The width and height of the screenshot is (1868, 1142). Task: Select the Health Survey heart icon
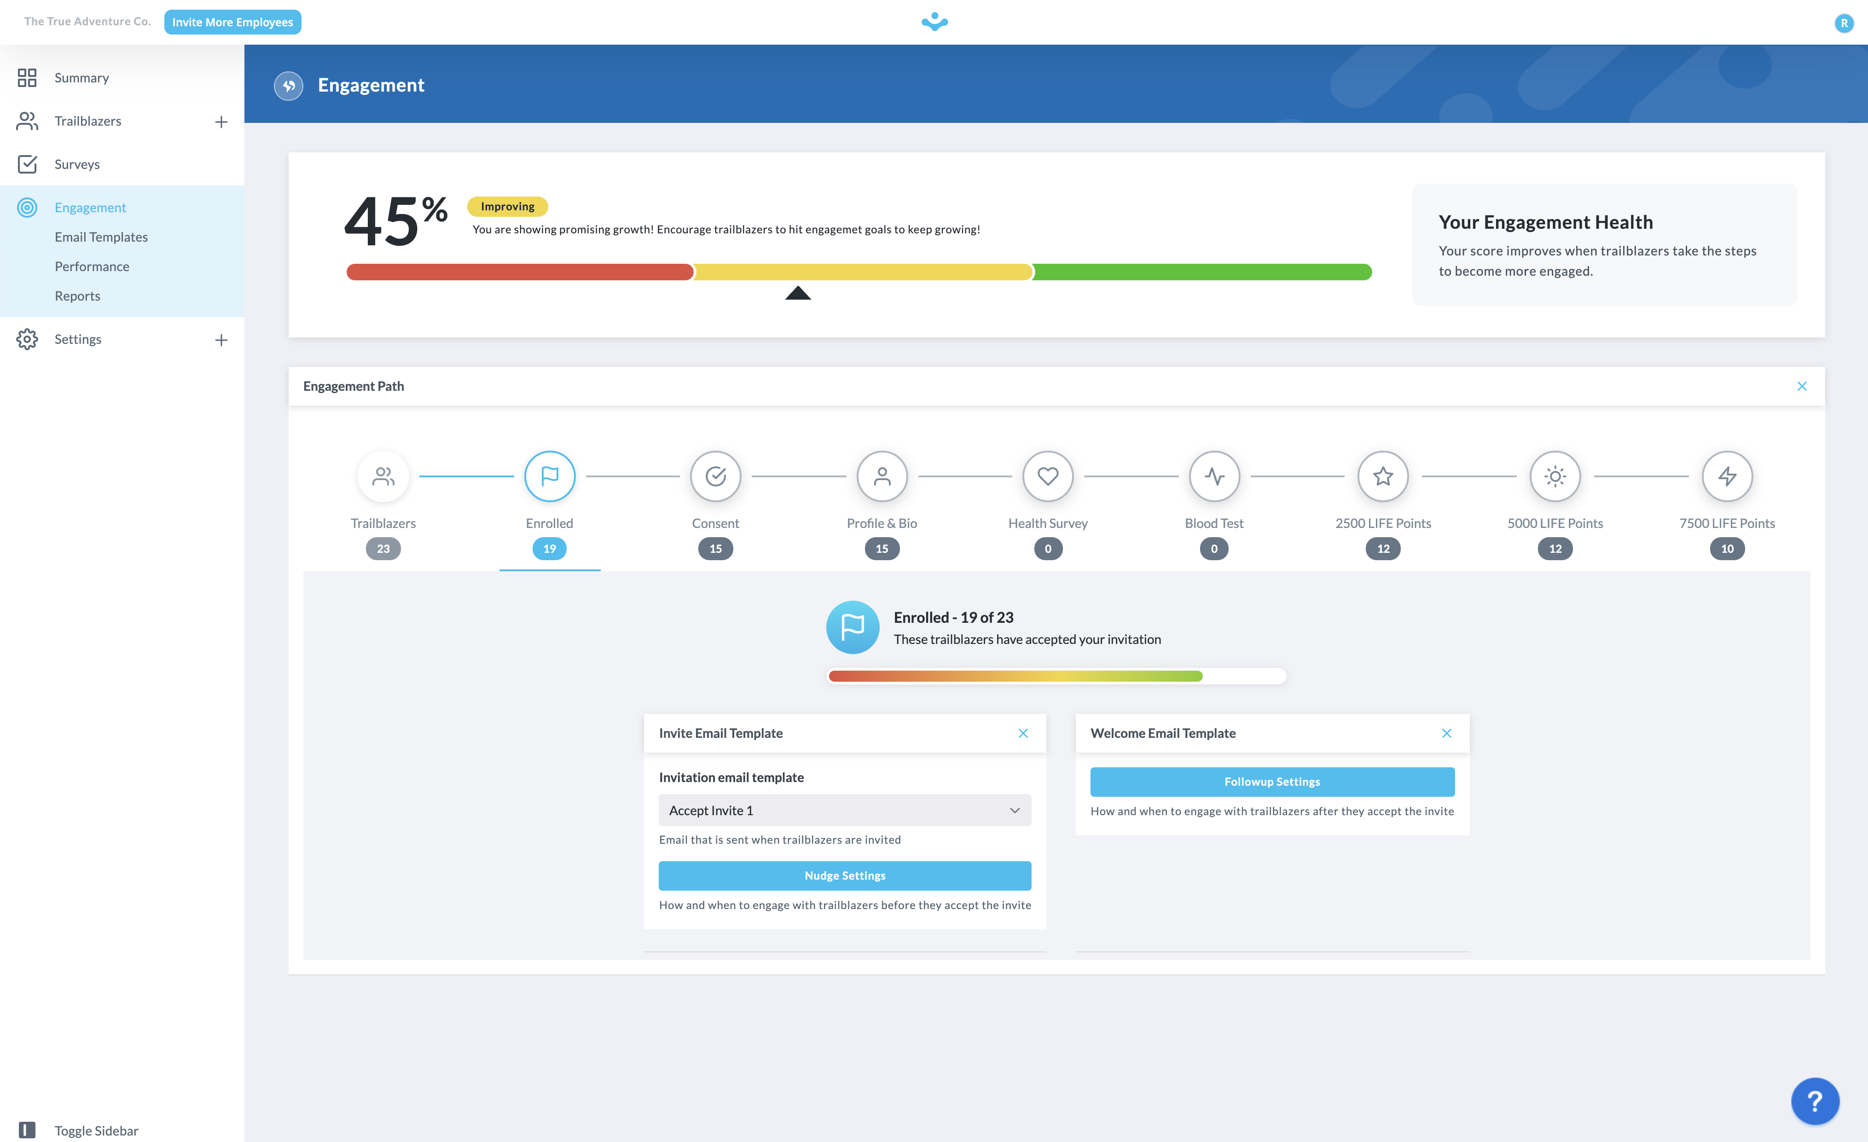(1048, 476)
